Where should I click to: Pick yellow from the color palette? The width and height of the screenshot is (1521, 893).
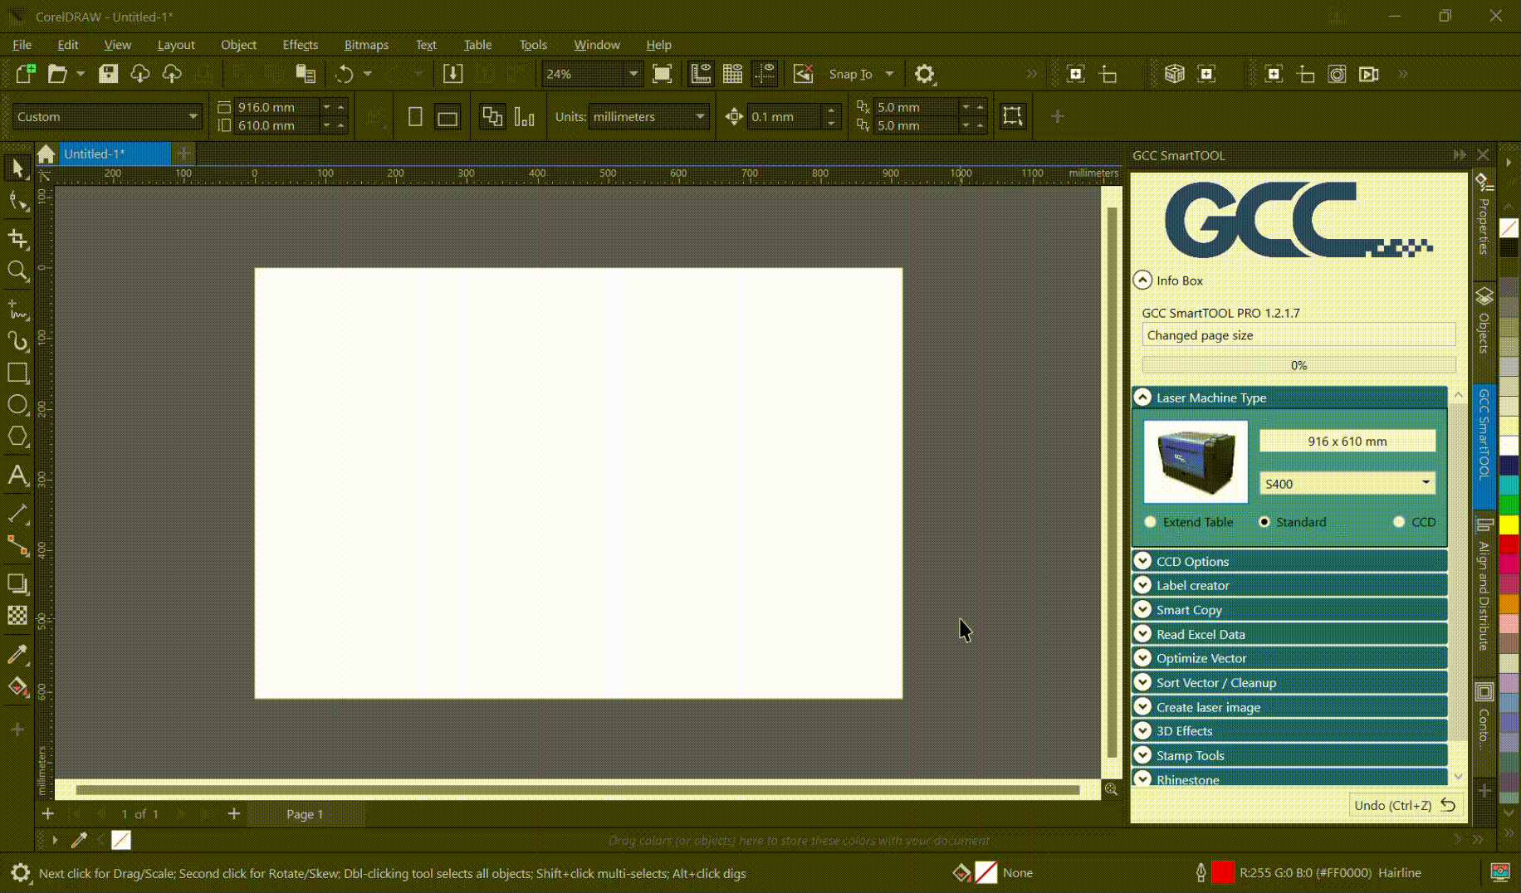[x=1509, y=525]
